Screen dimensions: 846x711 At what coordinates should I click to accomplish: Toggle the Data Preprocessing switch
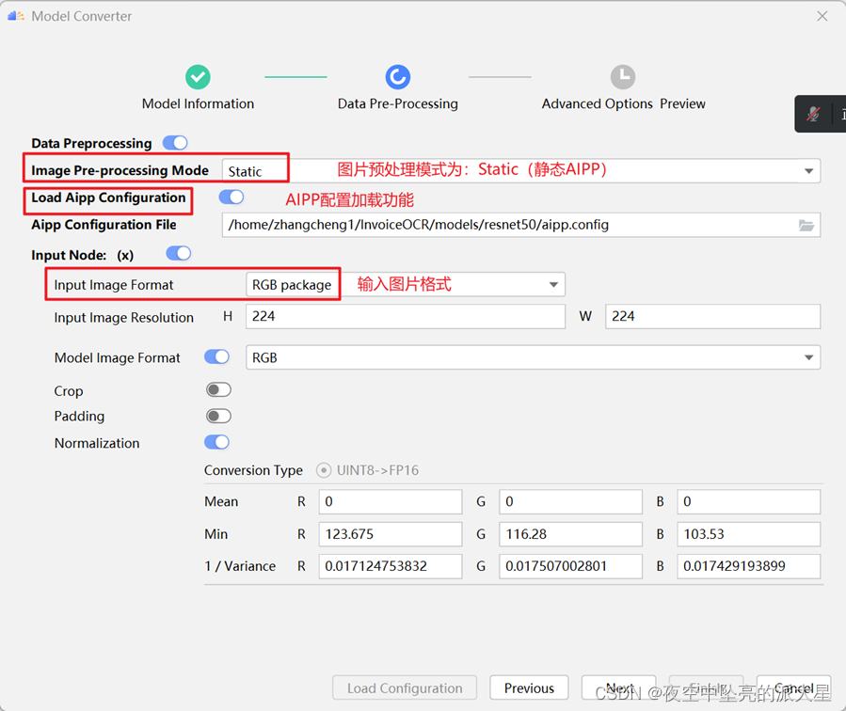(x=175, y=143)
